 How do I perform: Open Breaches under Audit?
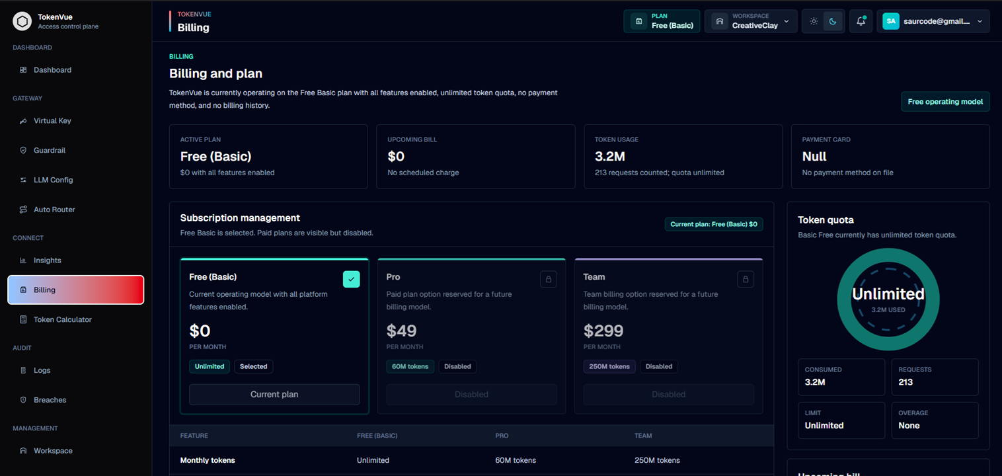point(75,400)
